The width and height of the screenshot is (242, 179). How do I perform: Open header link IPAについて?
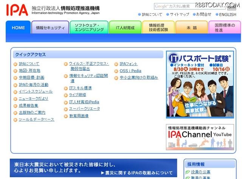152,15
